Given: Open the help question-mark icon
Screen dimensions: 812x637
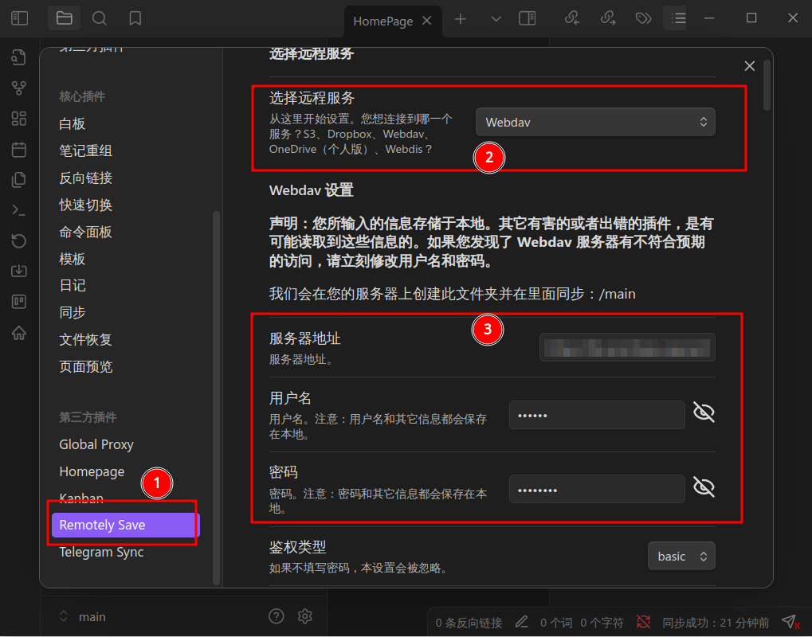Looking at the screenshot, I should [277, 616].
